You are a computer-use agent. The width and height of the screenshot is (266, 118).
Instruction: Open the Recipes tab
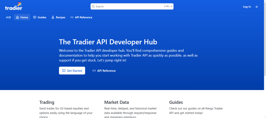click(x=58, y=17)
